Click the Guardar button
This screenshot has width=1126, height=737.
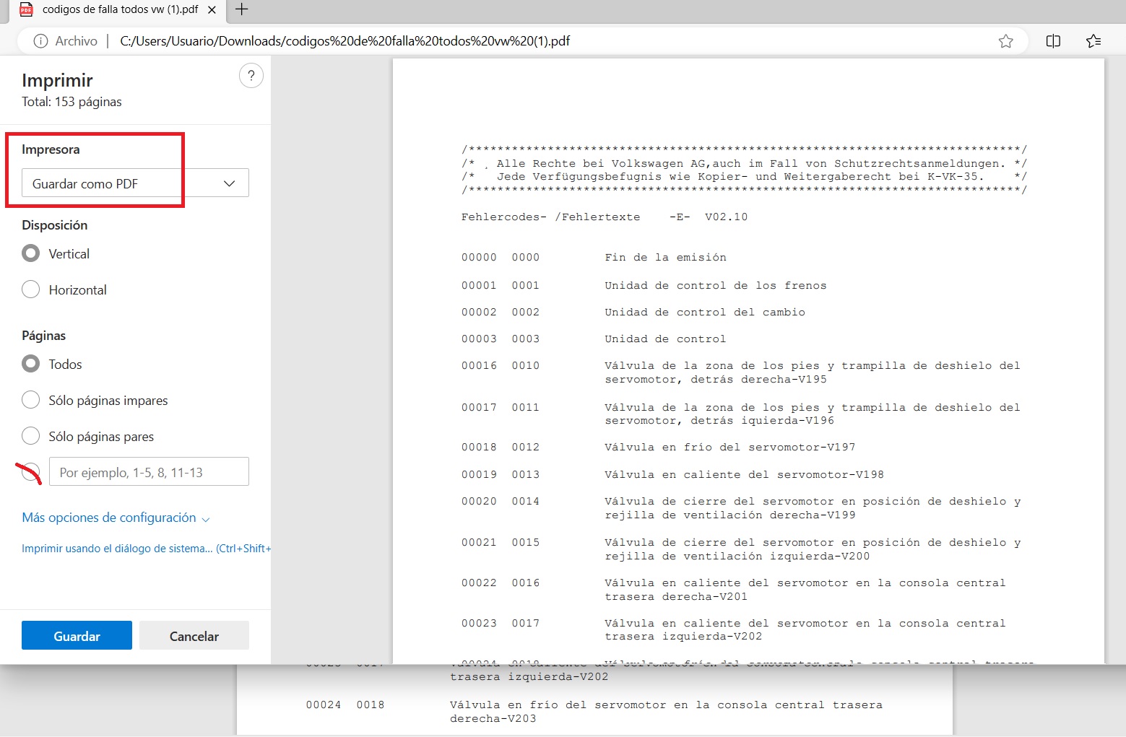77,635
